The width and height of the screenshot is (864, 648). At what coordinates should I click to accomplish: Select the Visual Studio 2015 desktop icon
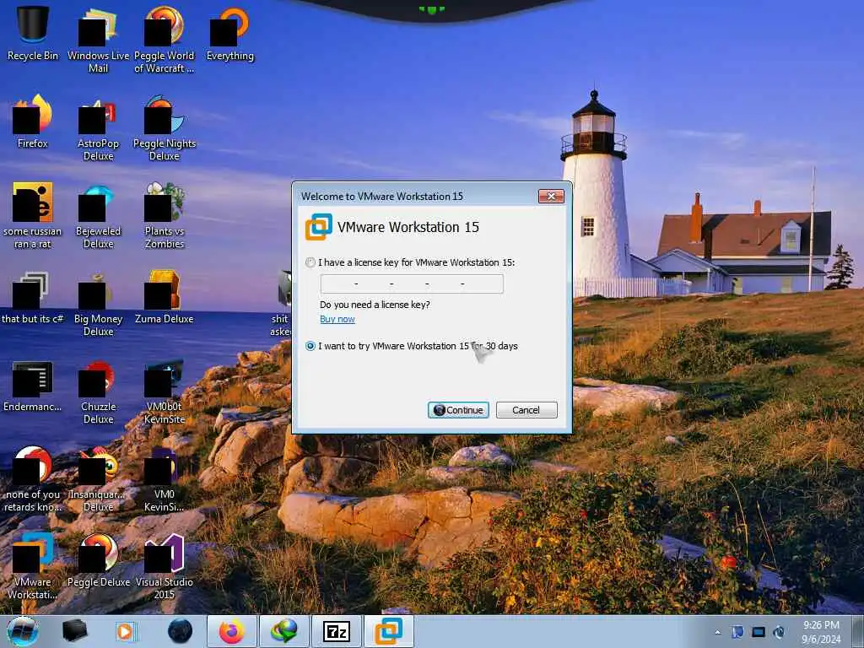tap(165, 566)
